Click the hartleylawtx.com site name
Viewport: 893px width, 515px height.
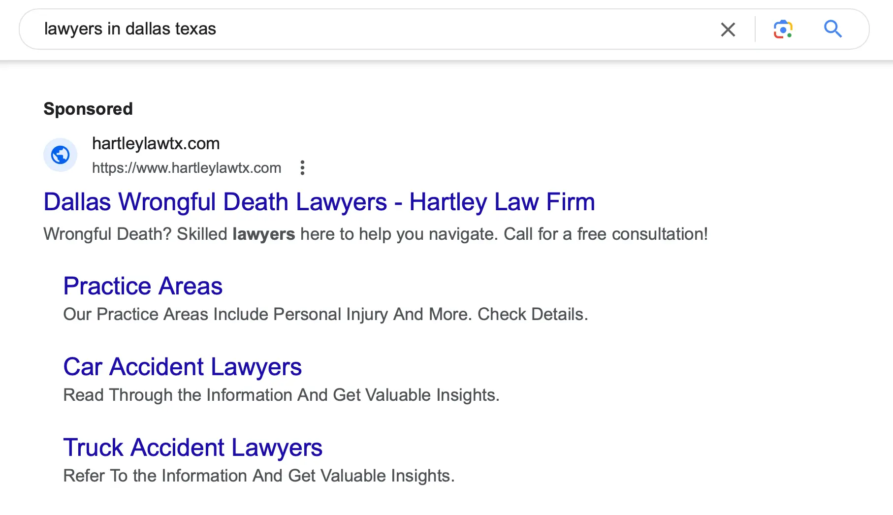point(156,143)
